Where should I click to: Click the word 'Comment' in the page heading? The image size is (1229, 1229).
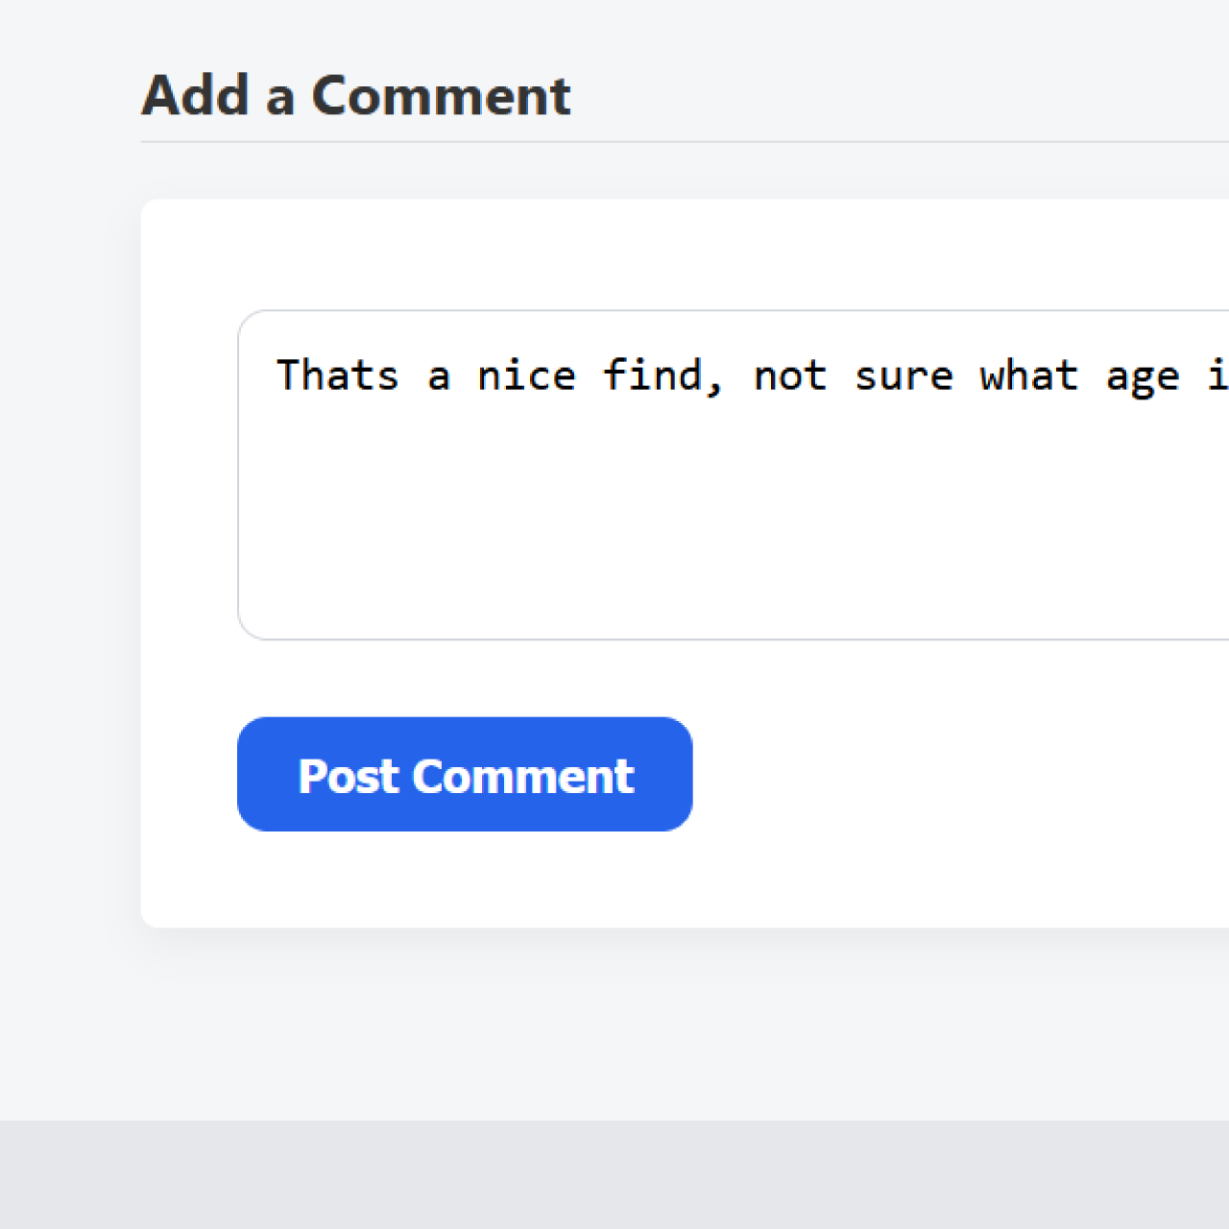[x=441, y=96]
